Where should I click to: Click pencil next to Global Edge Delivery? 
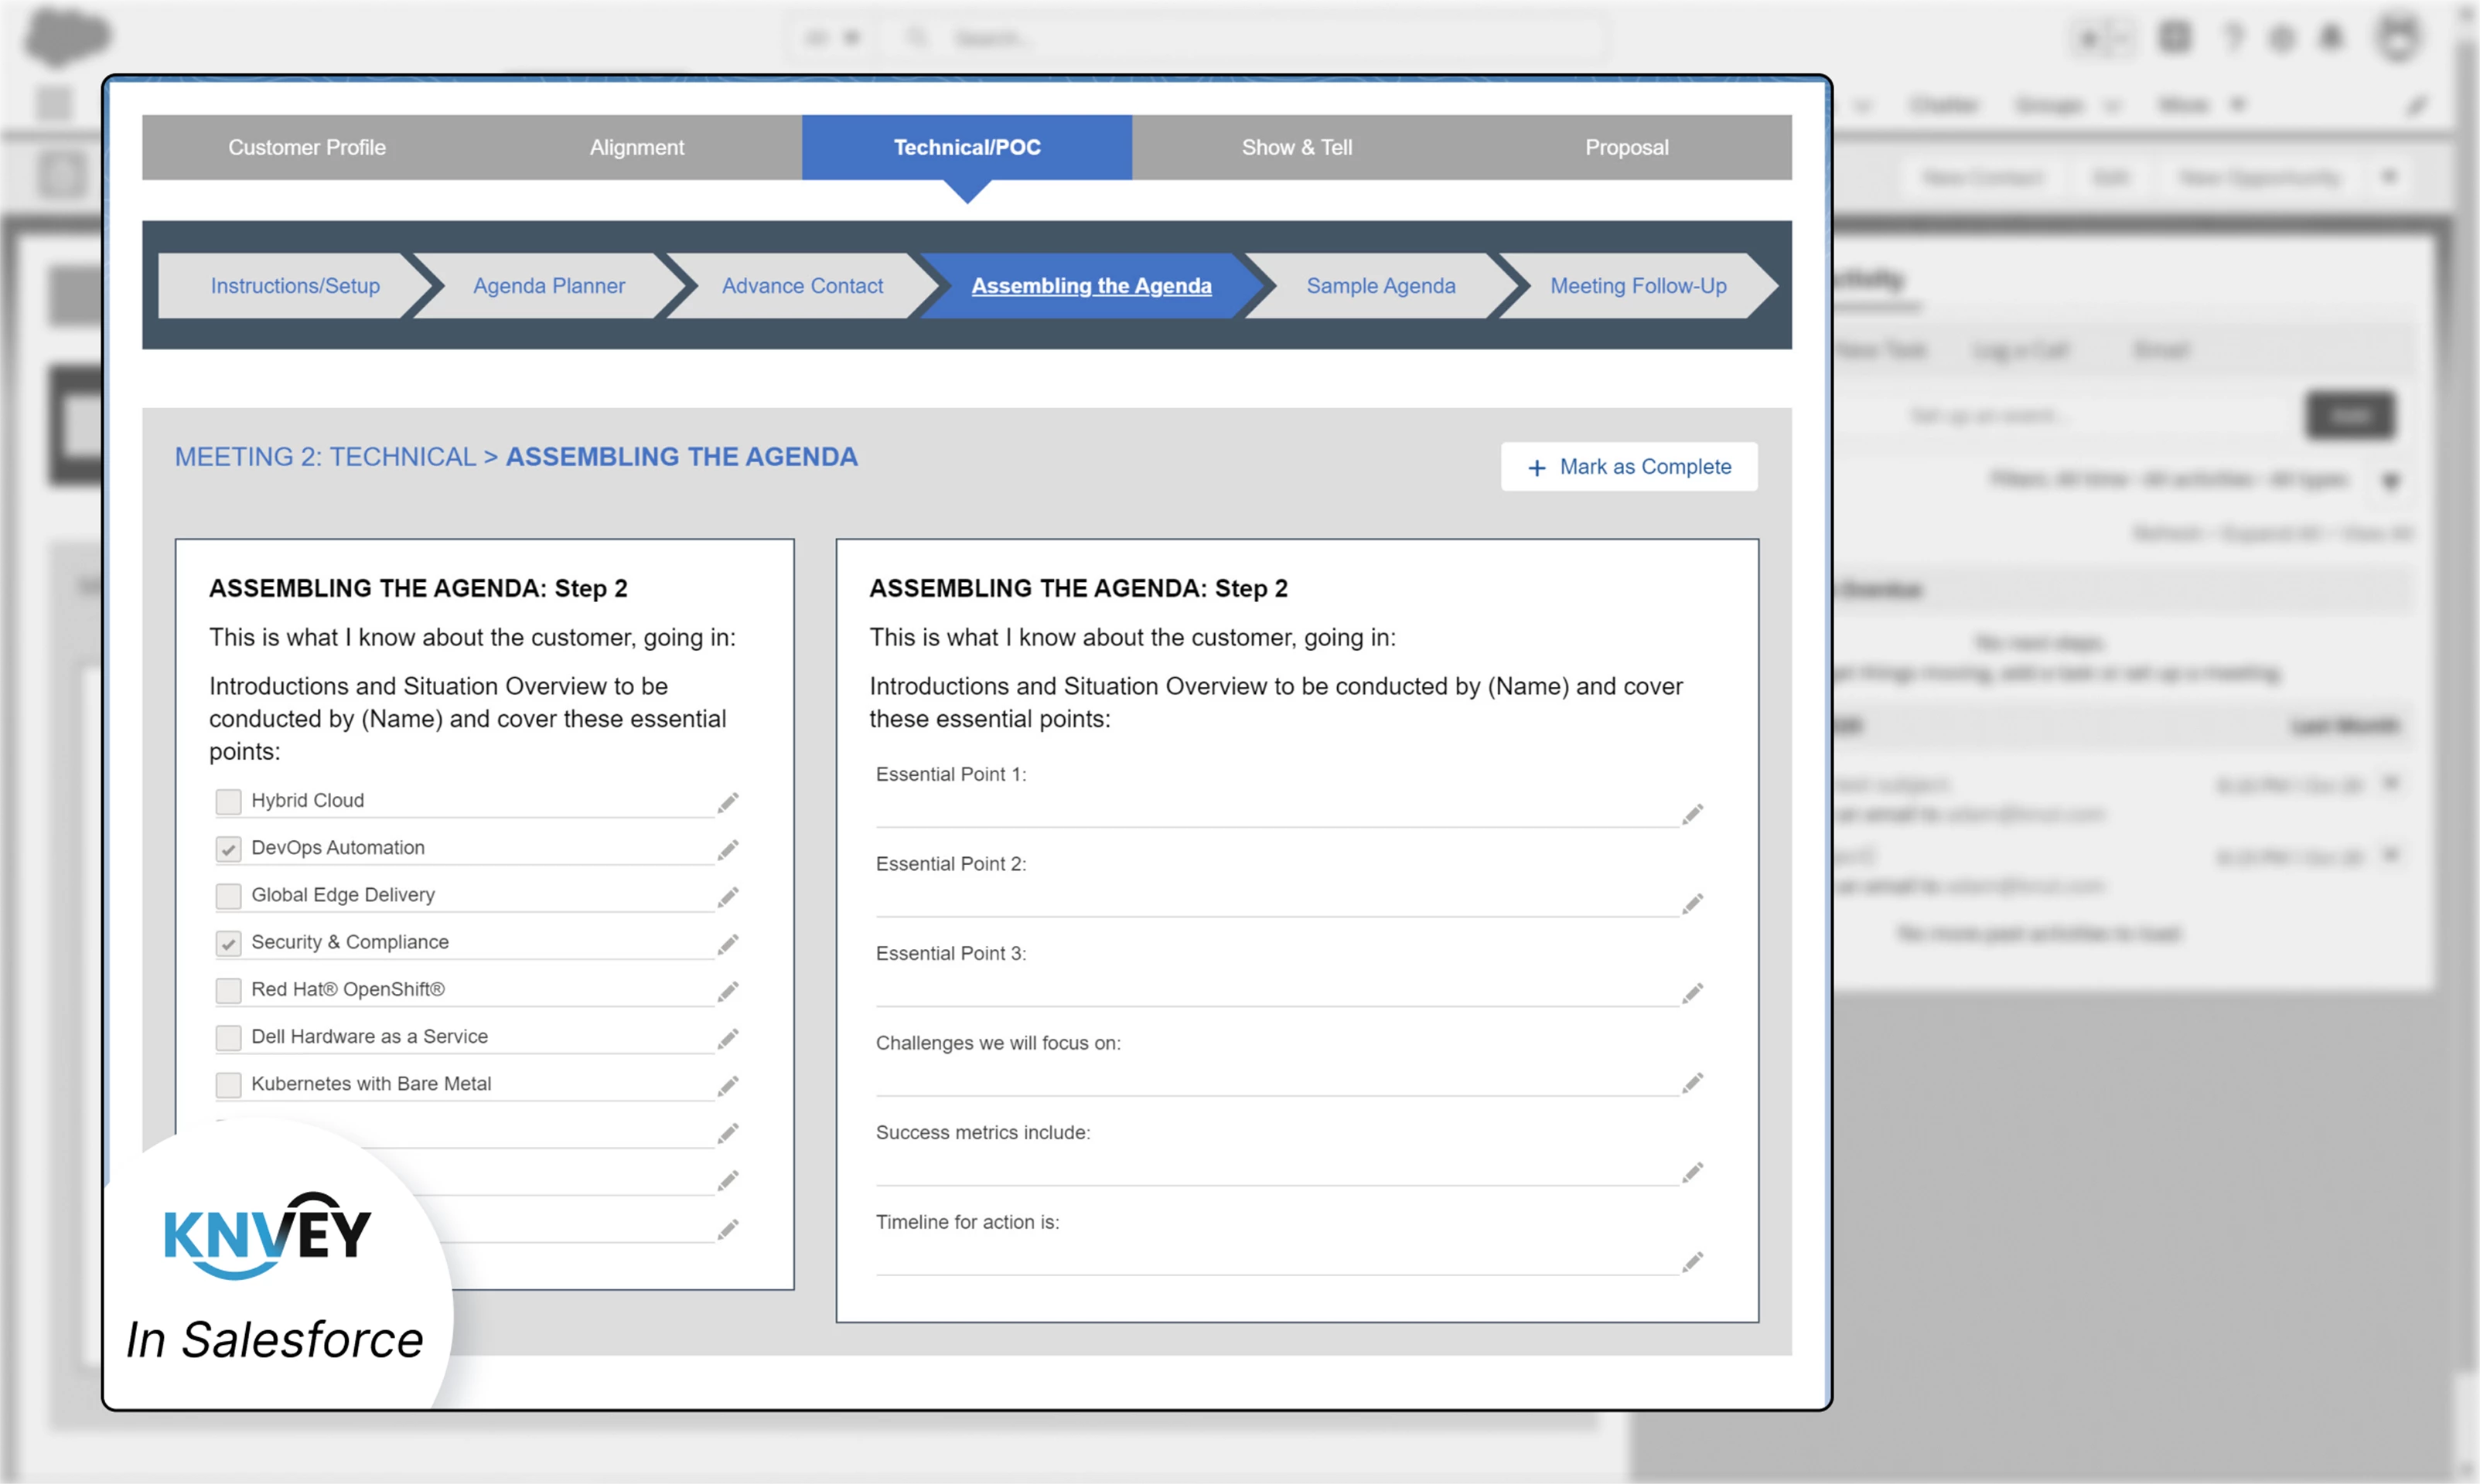pyautogui.click(x=728, y=896)
